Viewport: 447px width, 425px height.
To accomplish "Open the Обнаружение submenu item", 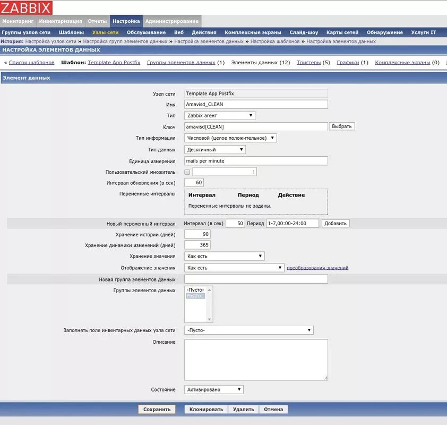I will (x=385, y=32).
